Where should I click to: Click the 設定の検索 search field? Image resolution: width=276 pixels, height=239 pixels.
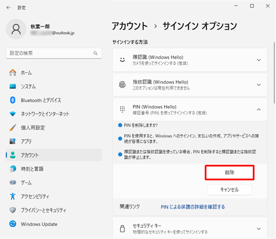[x=54, y=53]
